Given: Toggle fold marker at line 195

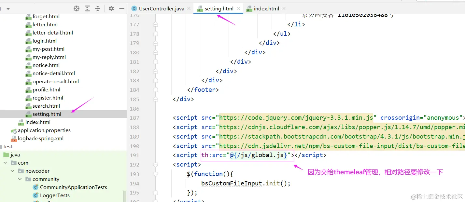Looking at the screenshot, I should [x=155, y=193].
